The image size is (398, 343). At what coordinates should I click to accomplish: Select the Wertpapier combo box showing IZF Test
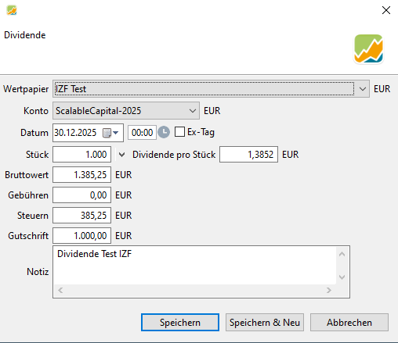[211, 89]
